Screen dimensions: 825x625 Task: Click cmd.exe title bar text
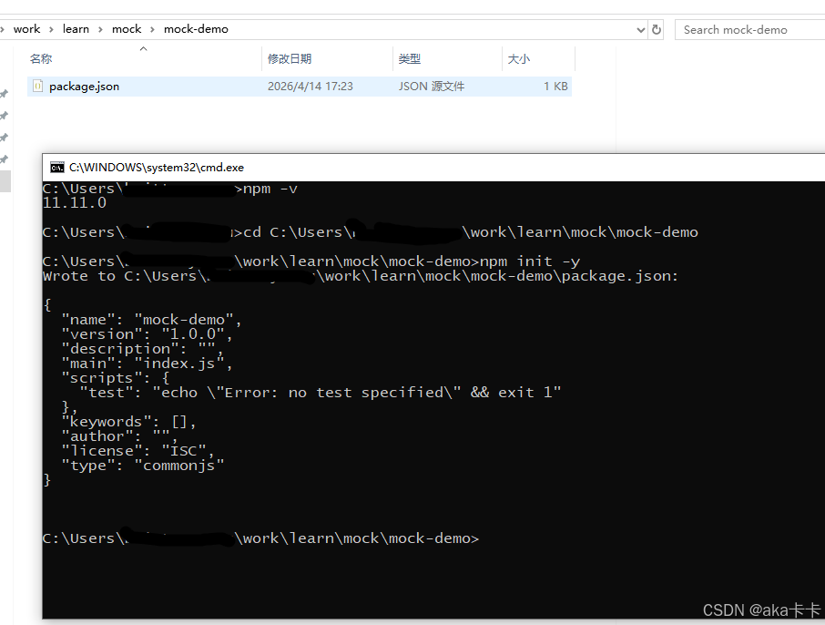pyautogui.click(x=157, y=168)
